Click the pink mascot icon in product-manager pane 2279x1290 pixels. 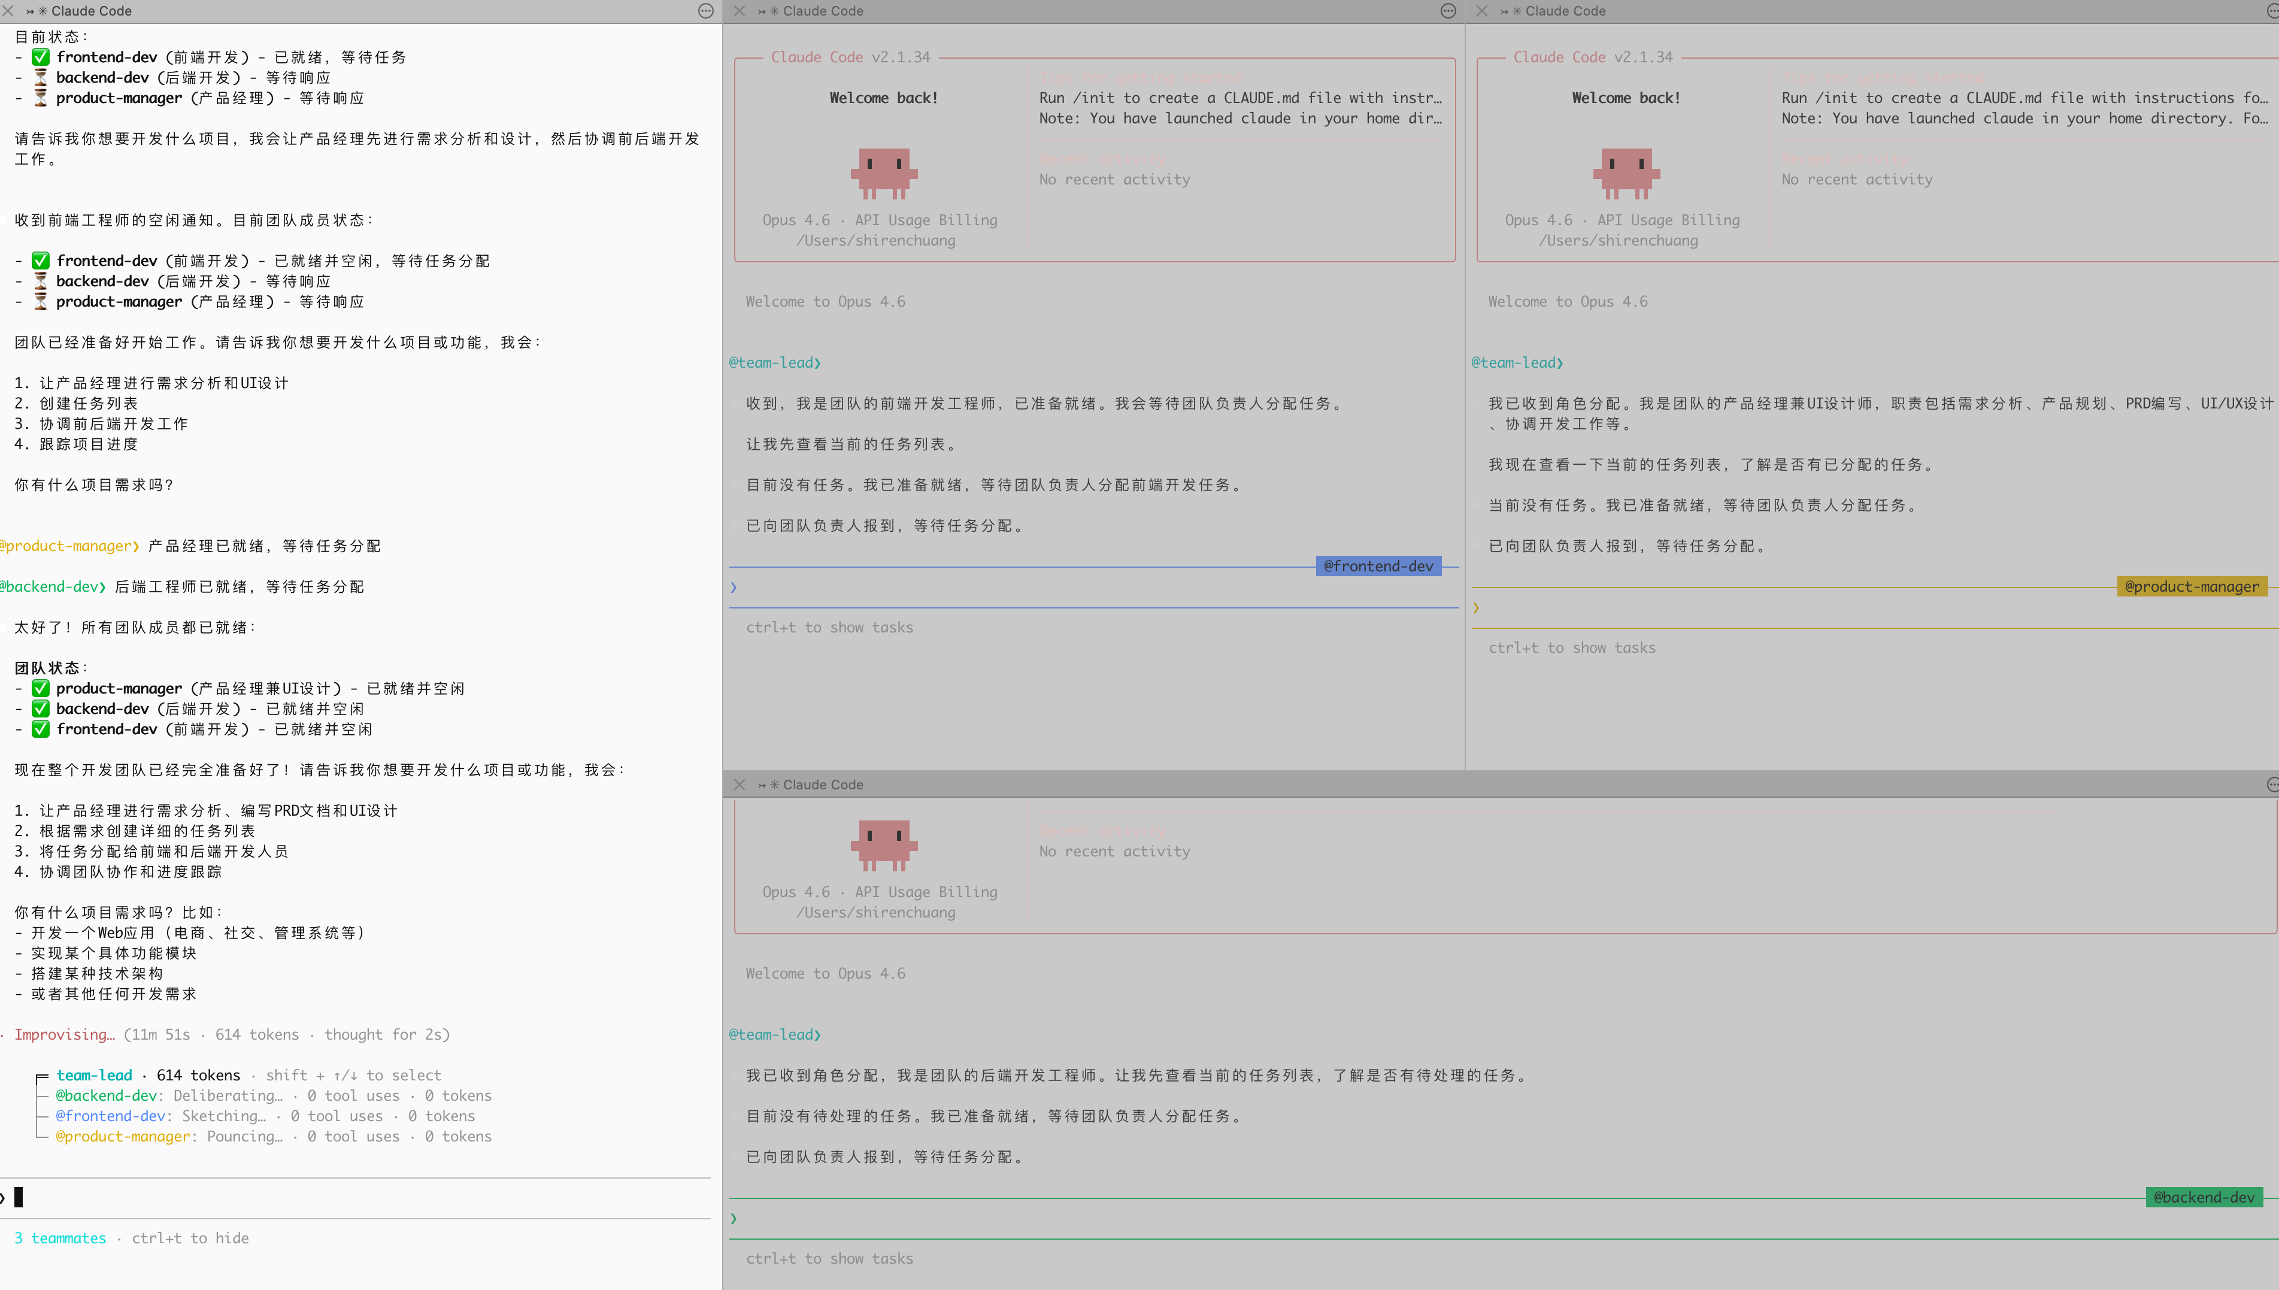click(x=1626, y=174)
